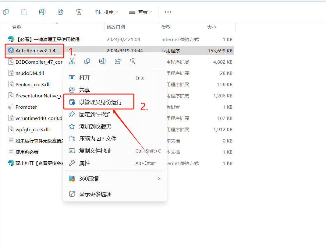Click the rename icon in context menu
Screen dimensions: 326x246
pyautogui.click(x=102, y=61)
